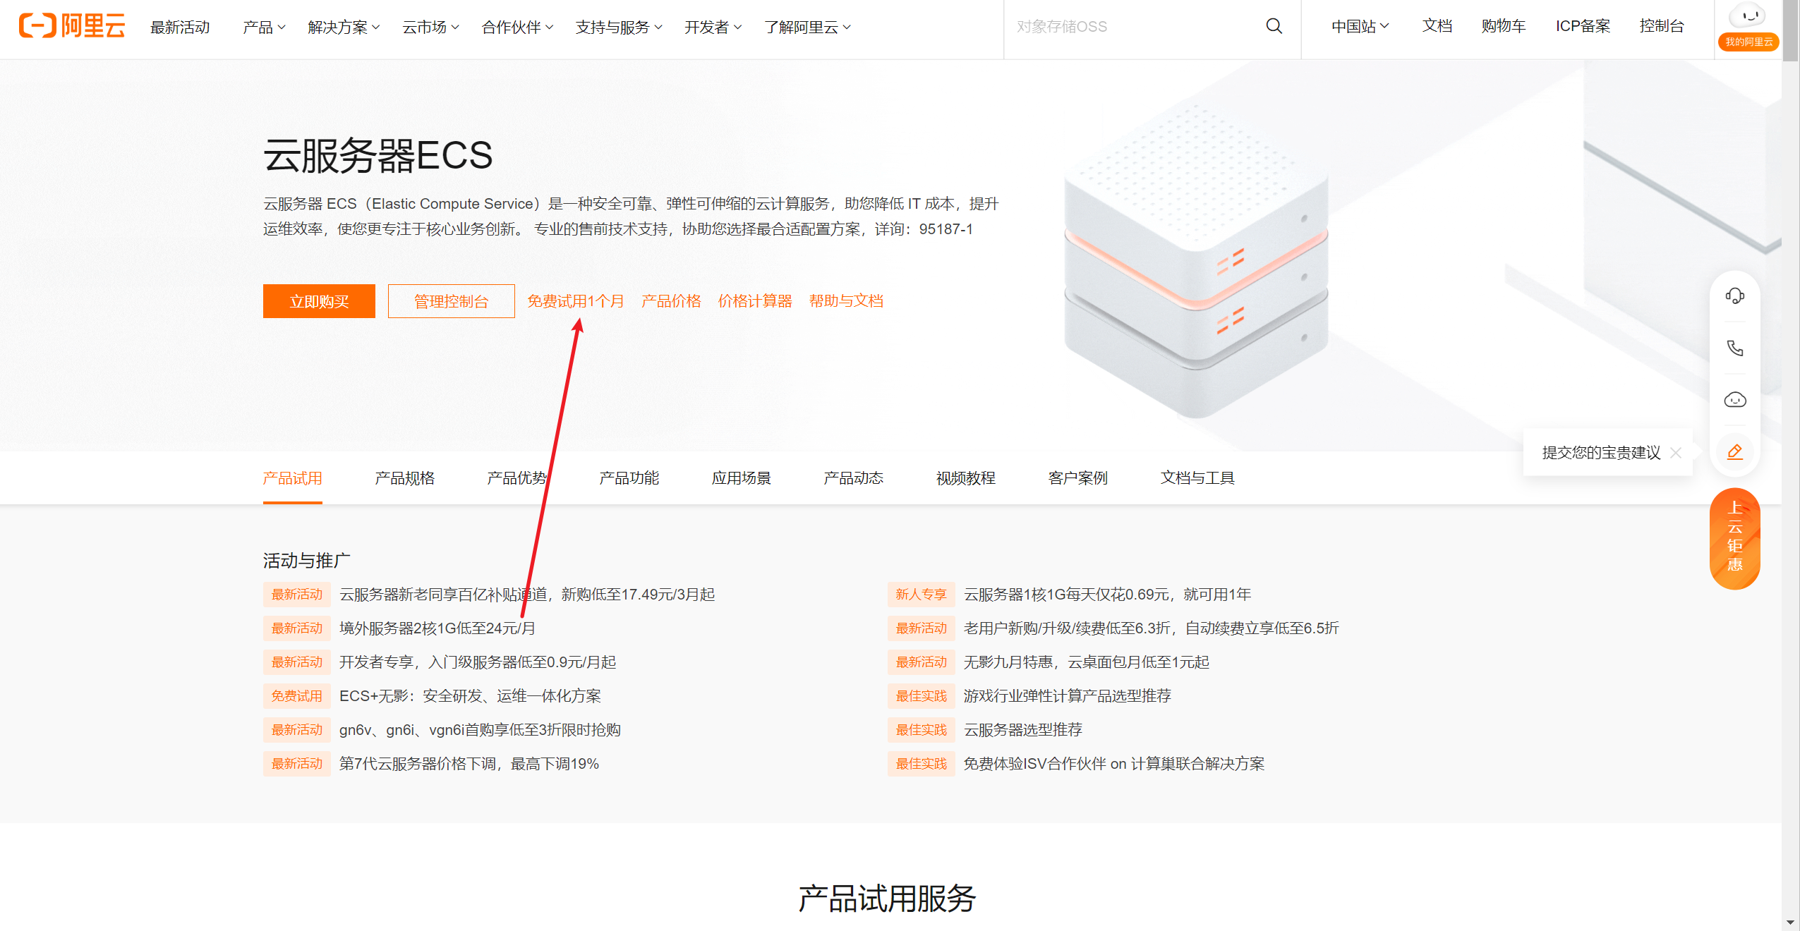1800x931 pixels.
Task: Click the 我的阿里云 avatar
Action: (1748, 27)
